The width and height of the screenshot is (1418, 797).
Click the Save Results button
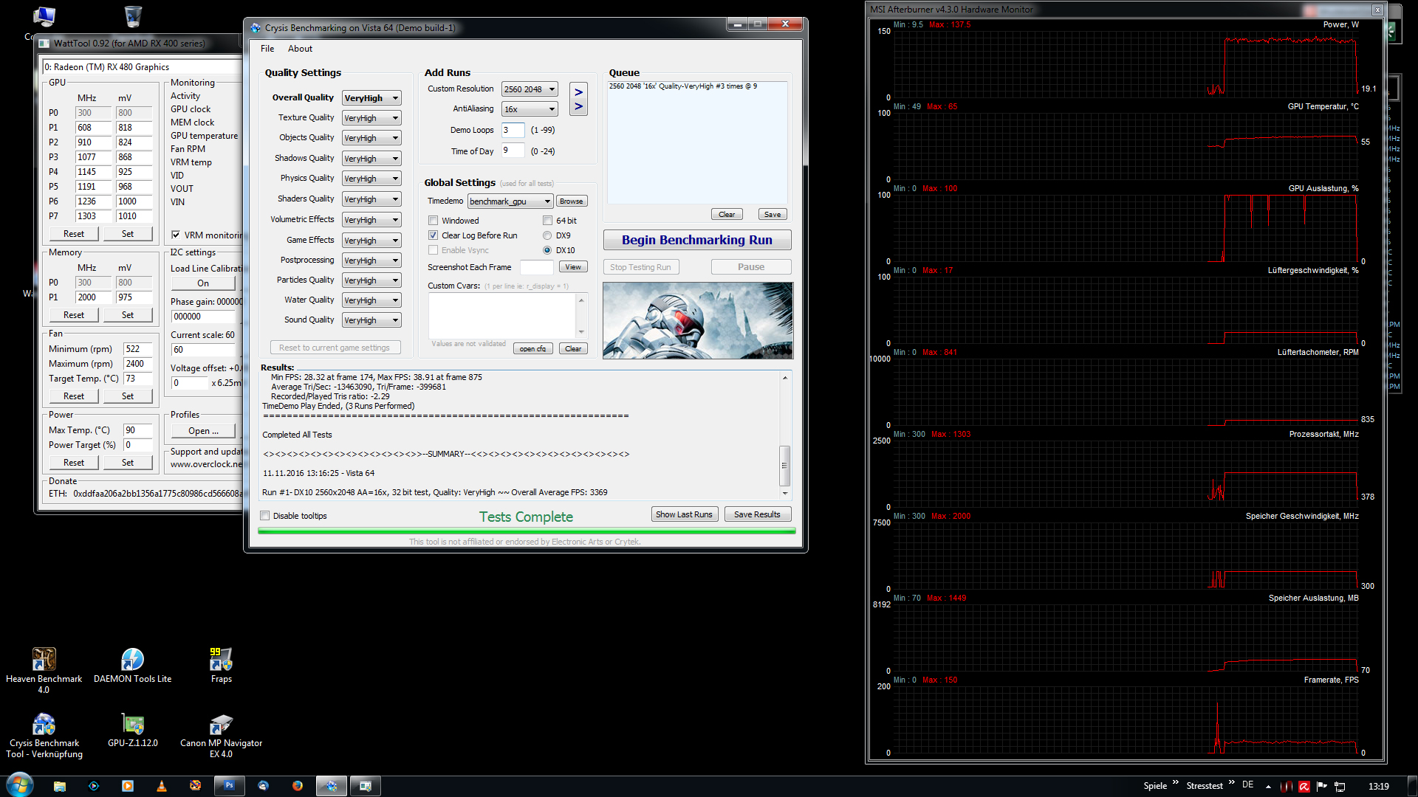point(757,514)
